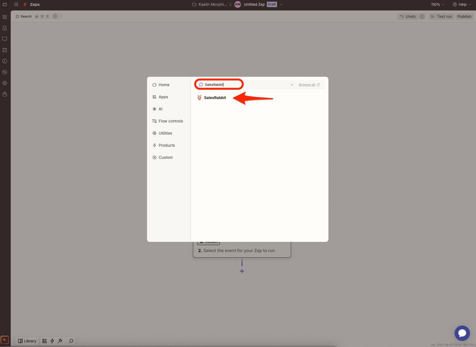Open the feedback chat bubble icon in sidebar
476x347 pixels.
tap(4, 39)
